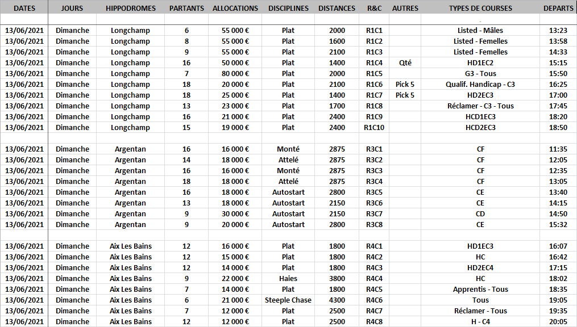Click the Haies discipline cell
Image resolution: width=577 pixels, height=327 pixels.
288,279
